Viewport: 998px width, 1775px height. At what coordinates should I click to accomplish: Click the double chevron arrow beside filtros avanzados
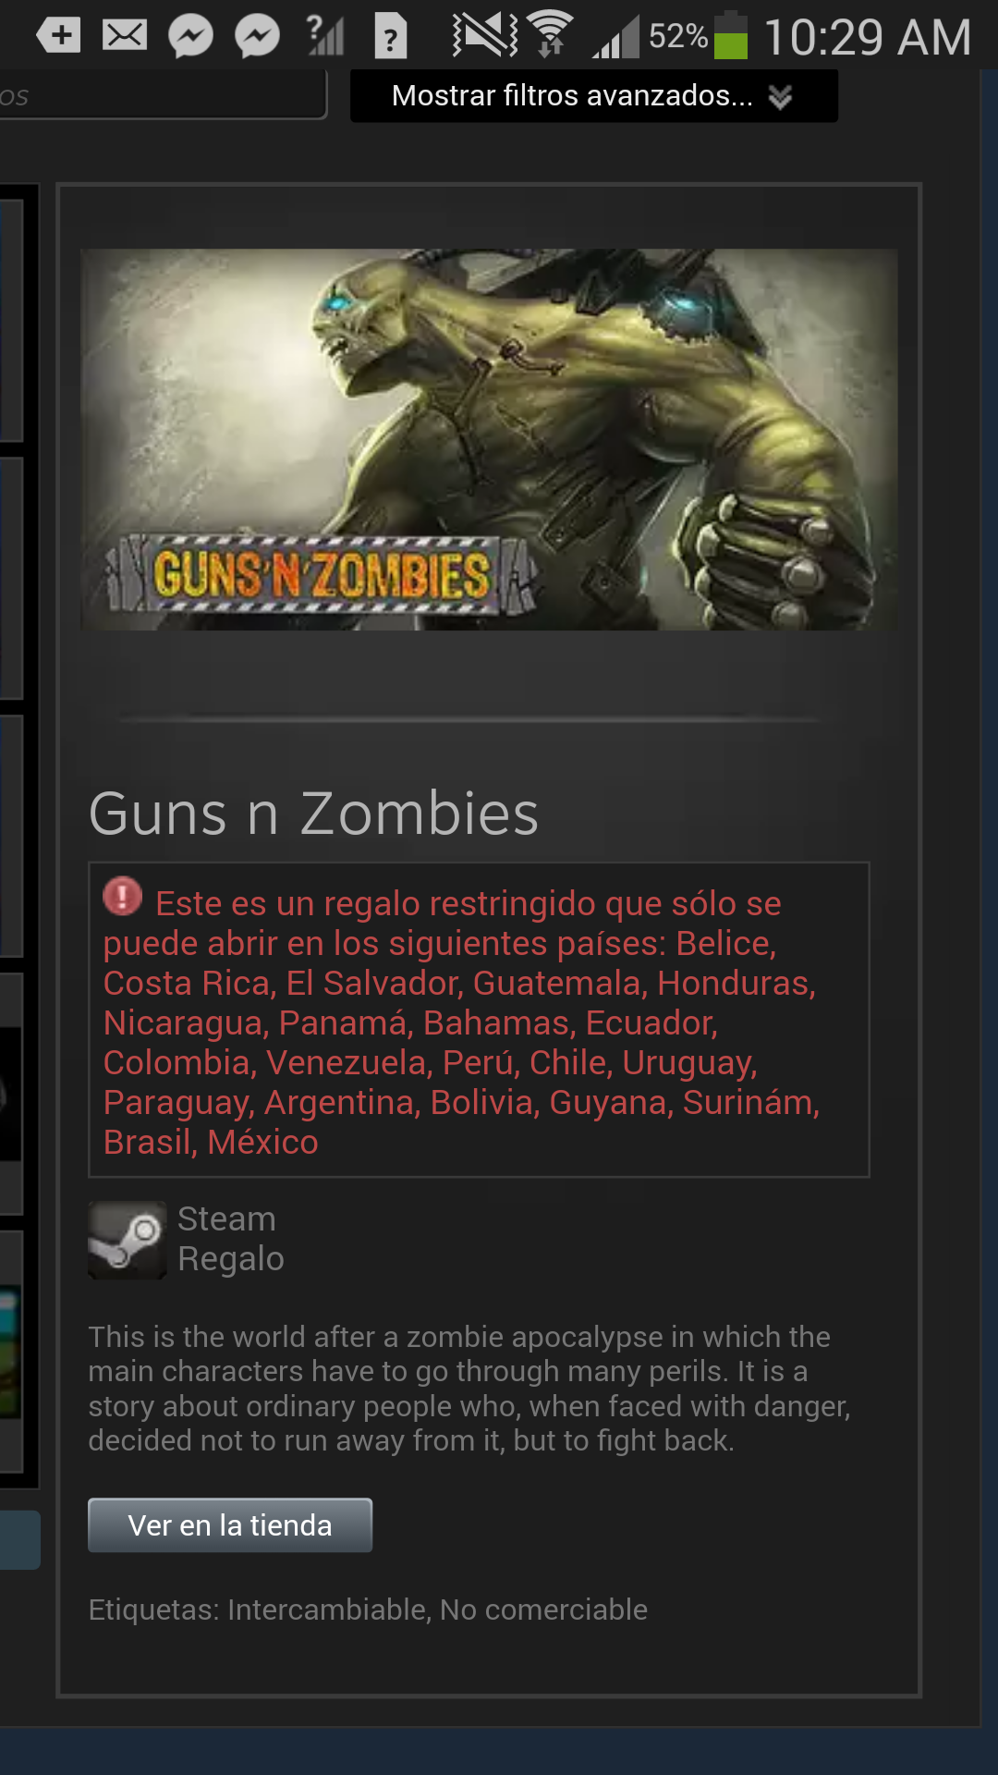[x=781, y=97]
